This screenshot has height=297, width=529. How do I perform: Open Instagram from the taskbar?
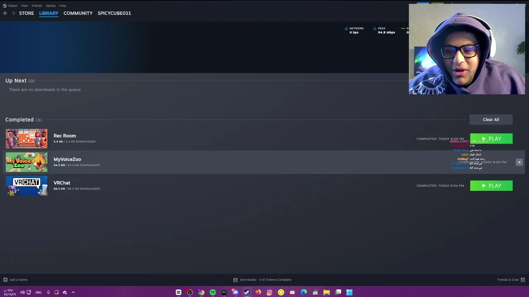coord(269,292)
